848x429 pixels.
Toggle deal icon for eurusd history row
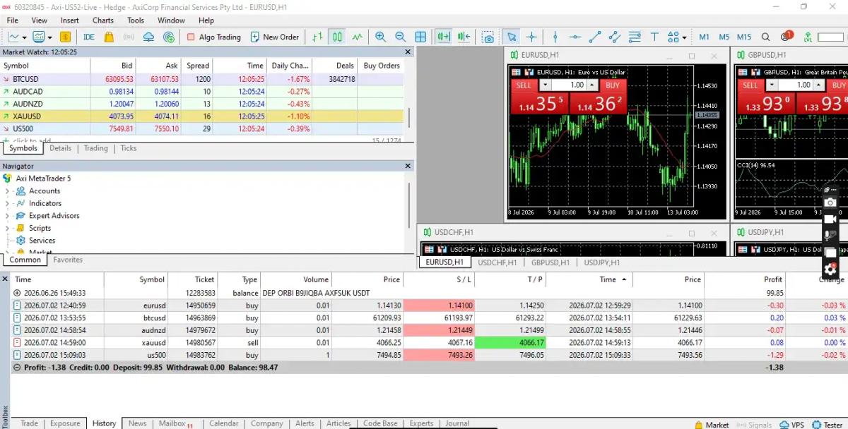(x=18, y=306)
